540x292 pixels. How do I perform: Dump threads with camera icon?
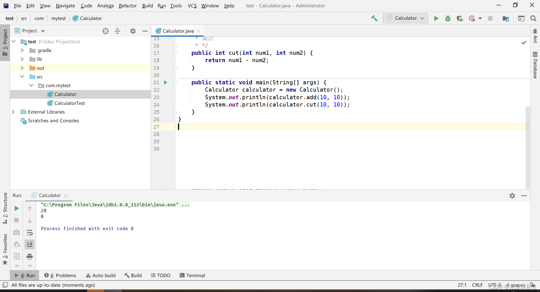(x=17, y=232)
